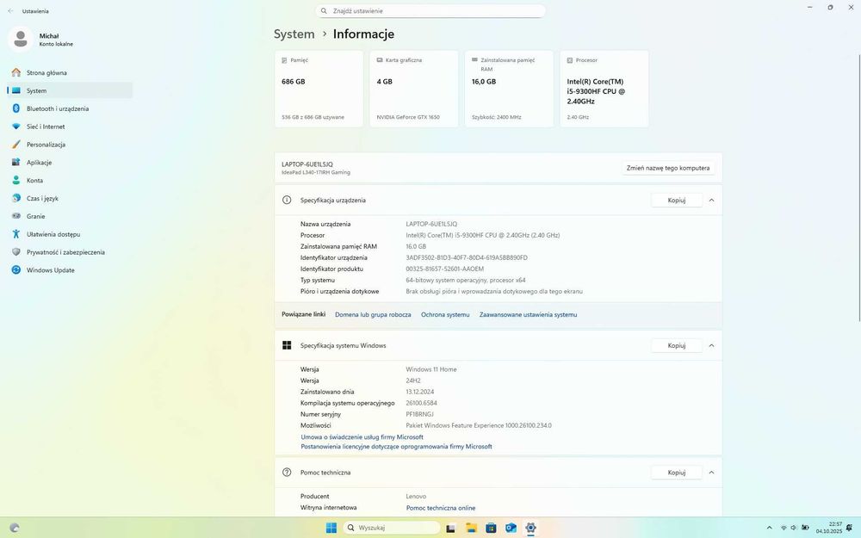Open Domena lub grupa robocza link
The image size is (861, 538).
click(x=373, y=315)
